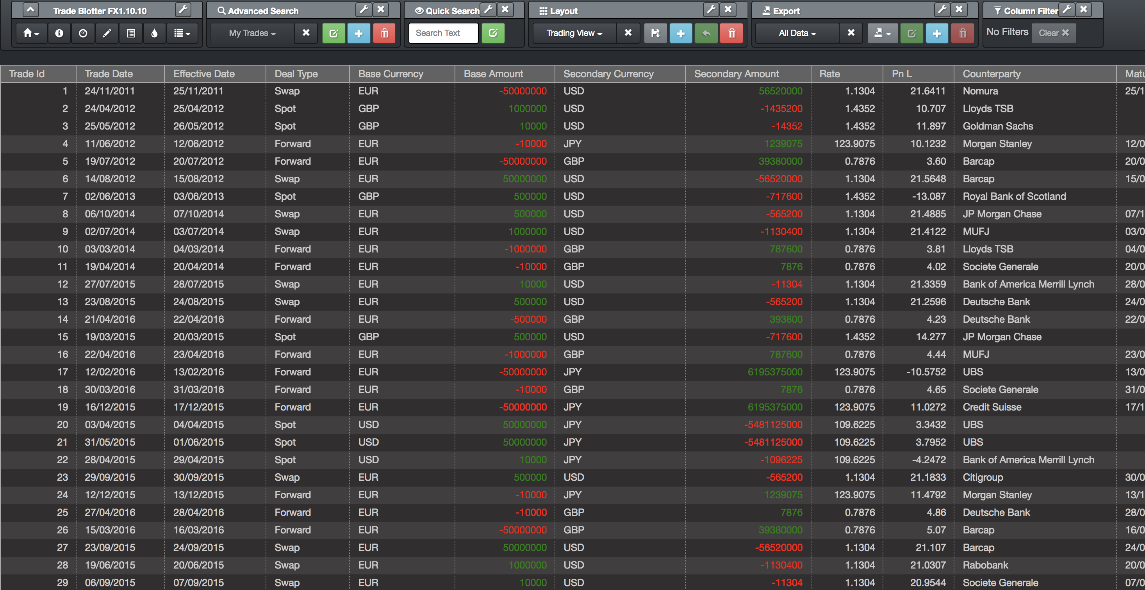This screenshot has width=1145, height=590.
Task: Open Column Filter wrench configuration
Action: 1067,10
